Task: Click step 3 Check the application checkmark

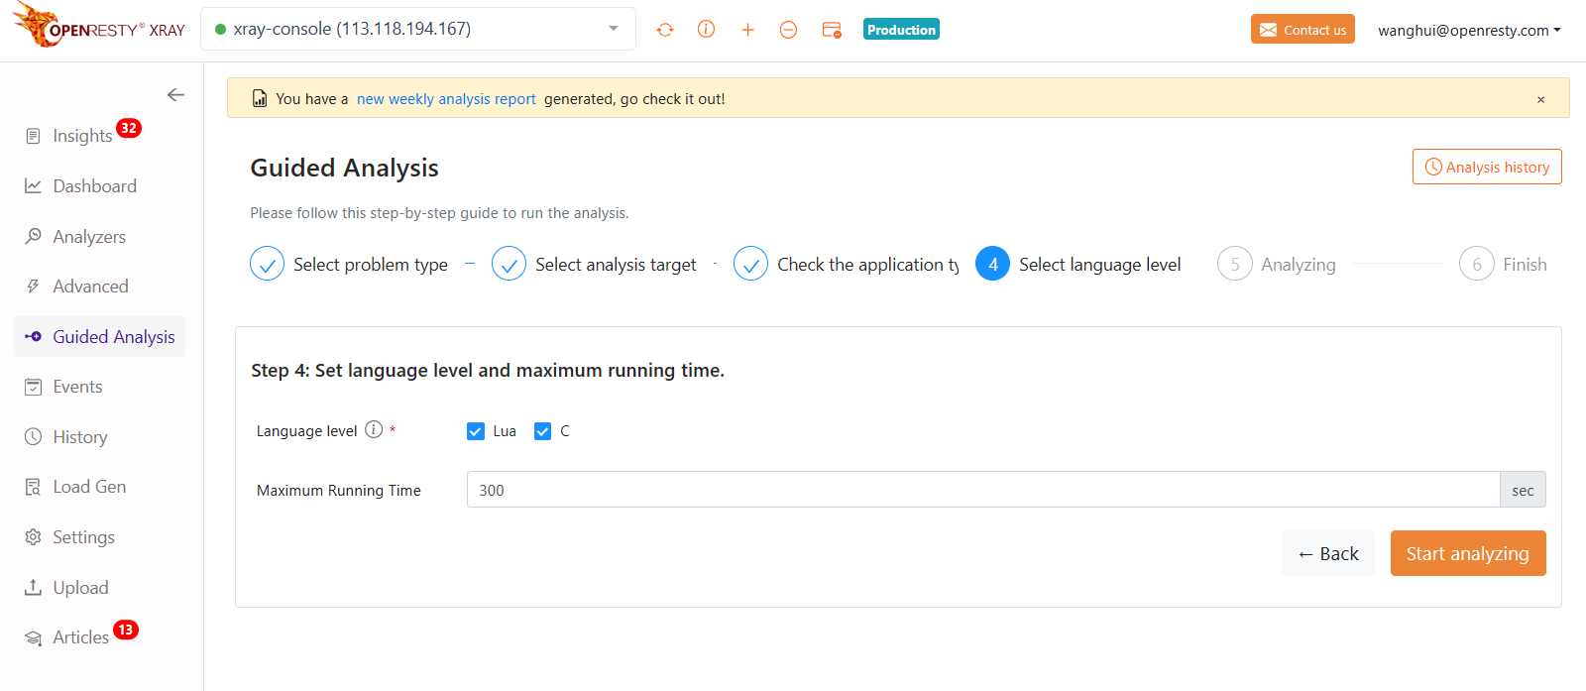Action: click(750, 264)
